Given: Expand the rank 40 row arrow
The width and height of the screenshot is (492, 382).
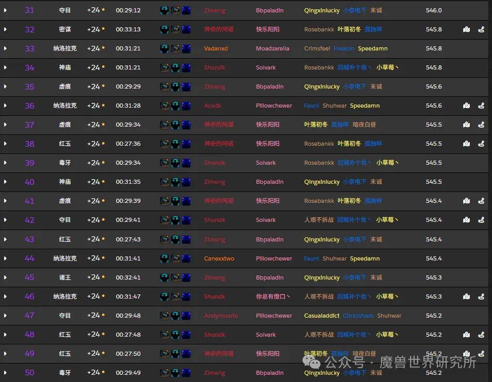Looking at the screenshot, I should coord(5,182).
